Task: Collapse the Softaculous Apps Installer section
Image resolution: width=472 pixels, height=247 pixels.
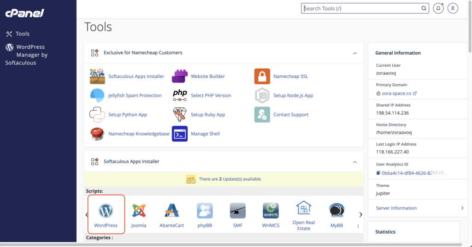Action: click(355, 162)
